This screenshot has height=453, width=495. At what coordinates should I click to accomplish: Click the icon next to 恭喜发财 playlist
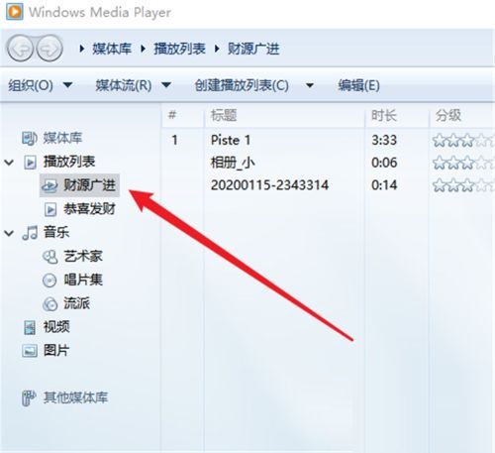50,209
